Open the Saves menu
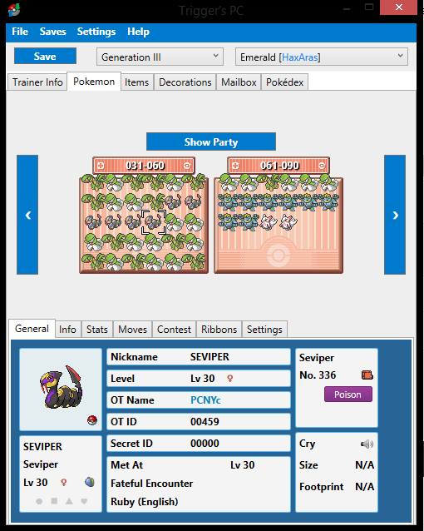 pos(52,32)
